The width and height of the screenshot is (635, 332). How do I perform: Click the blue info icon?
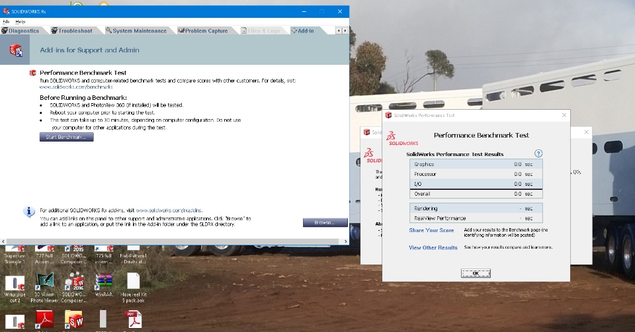[28, 212]
